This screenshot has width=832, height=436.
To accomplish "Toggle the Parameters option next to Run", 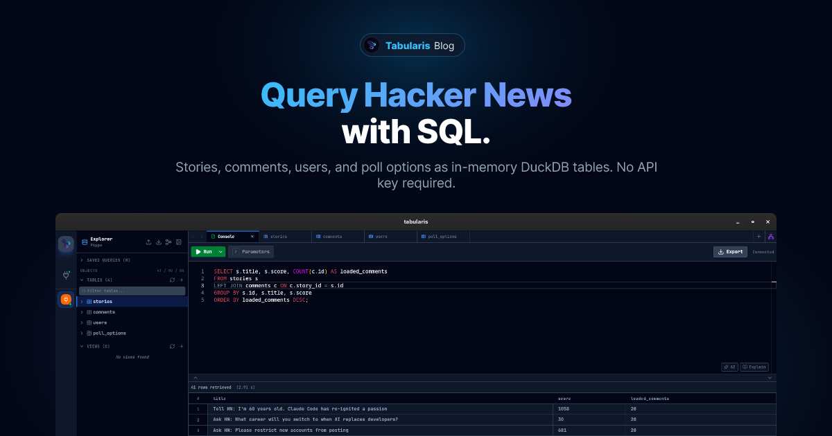I will point(252,252).
